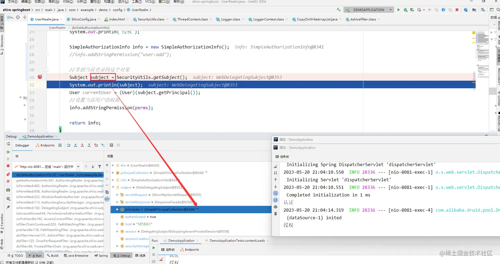Open the Spring tool window

click(101, 255)
